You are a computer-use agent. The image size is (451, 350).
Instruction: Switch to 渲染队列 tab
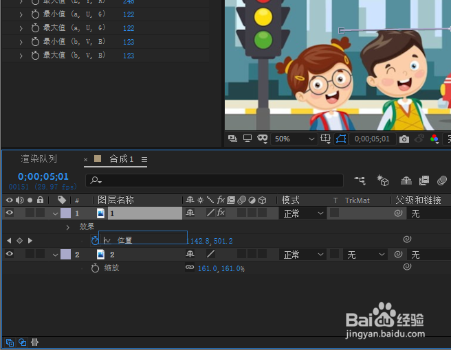(38, 159)
